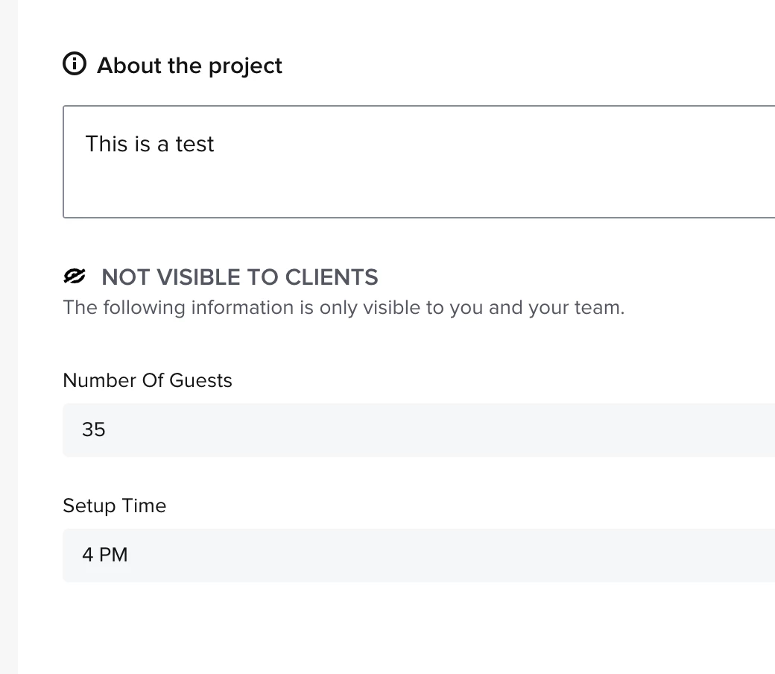Click the 'Setup Time' label
775x674 pixels.
(x=114, y=505)
